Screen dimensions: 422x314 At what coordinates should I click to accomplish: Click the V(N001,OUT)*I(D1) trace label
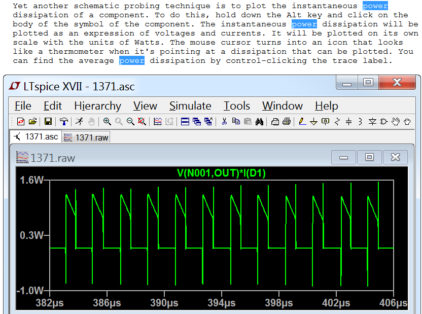click(221, 173)
